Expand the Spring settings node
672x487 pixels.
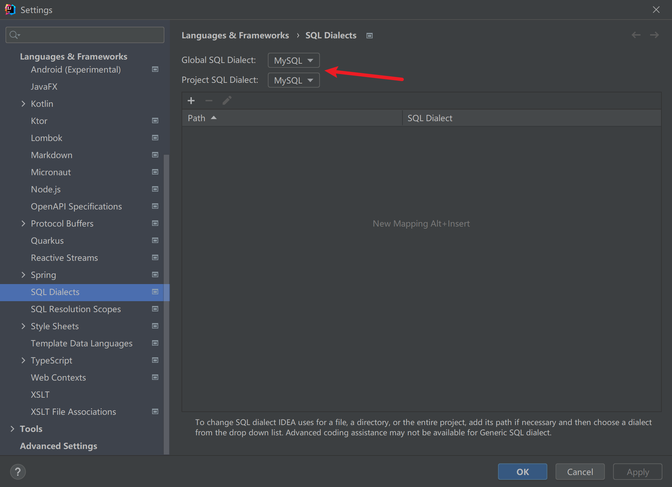[x=23, y=275]
